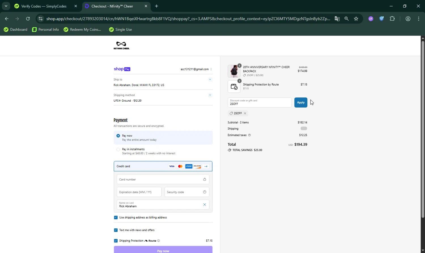The width and height of the screenshot is (425, 253).
Task: Click the Rethink Cheer Nfinity logo
Action: click(x=122, y=45)
